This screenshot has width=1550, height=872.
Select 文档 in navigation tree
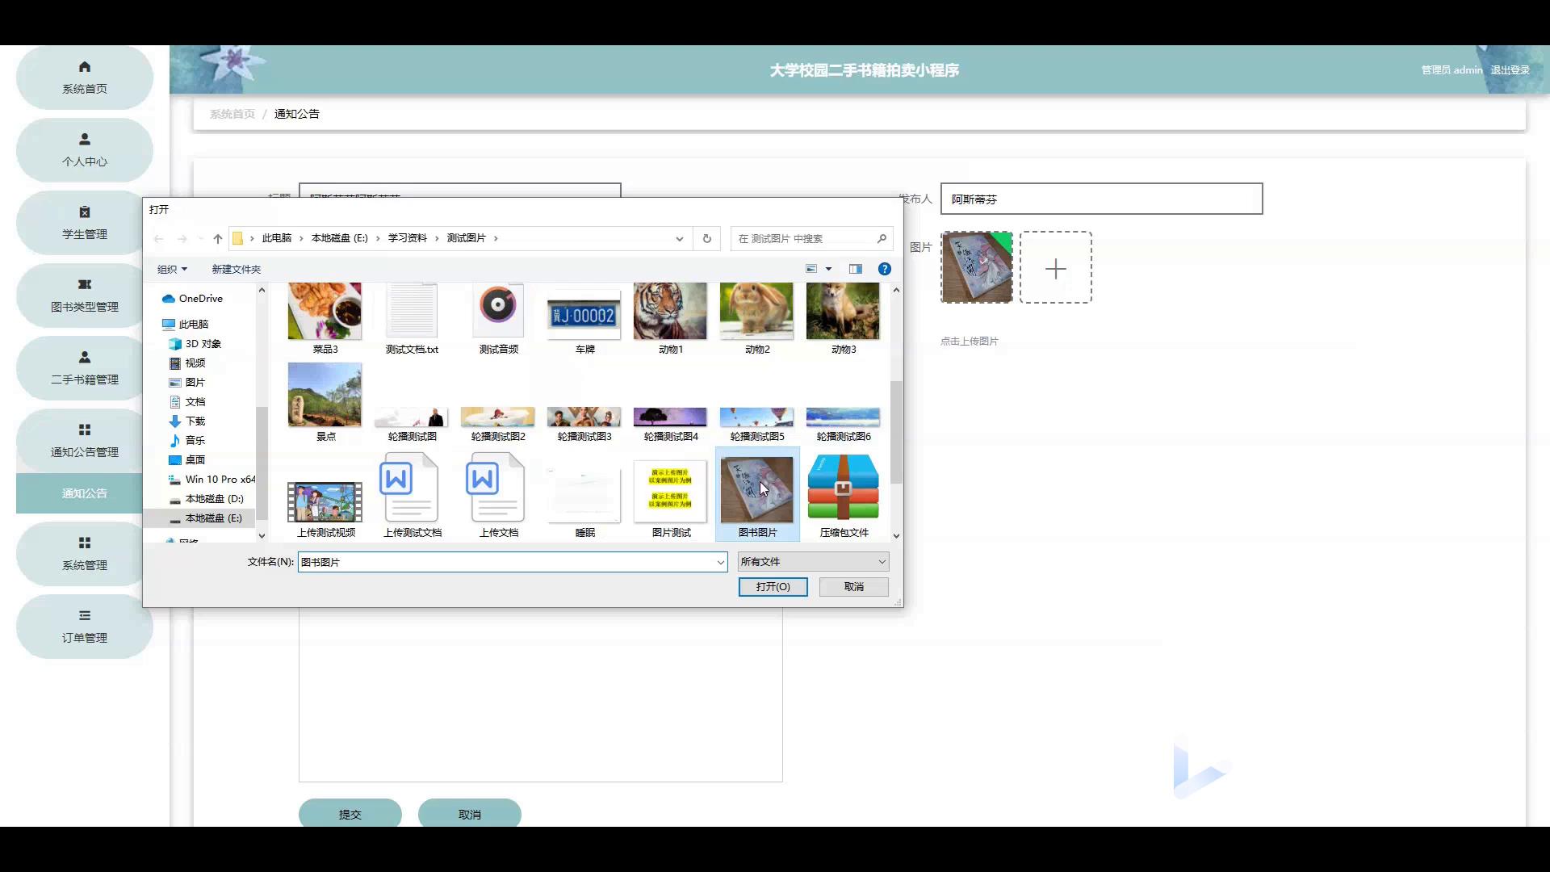186,401
